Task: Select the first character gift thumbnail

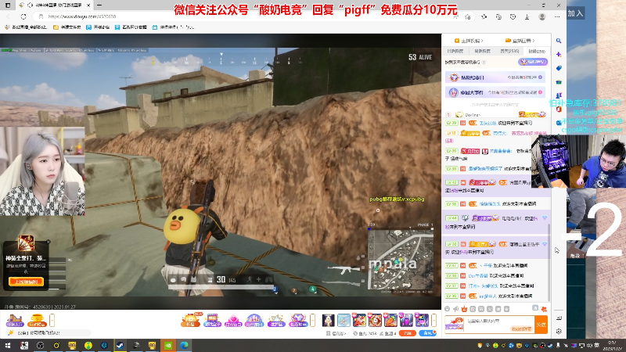Action: point(328,320)
